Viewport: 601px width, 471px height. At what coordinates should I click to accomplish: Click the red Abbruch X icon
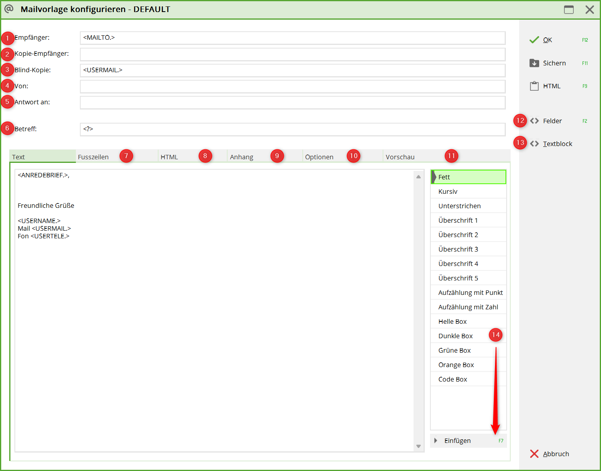pyautogui.click(x=534, y=454)
